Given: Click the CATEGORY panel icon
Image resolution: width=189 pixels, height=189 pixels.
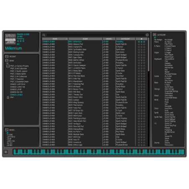Looking at the screenshot, I should (154, 35).
